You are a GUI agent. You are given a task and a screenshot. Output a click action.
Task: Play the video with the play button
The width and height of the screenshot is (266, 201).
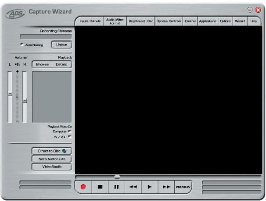point(150,187)
